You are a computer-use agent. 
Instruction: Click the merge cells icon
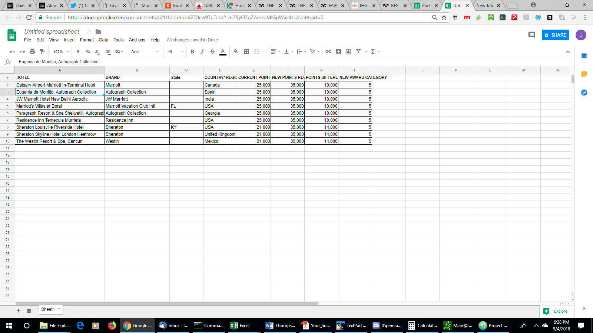(256, 51)
